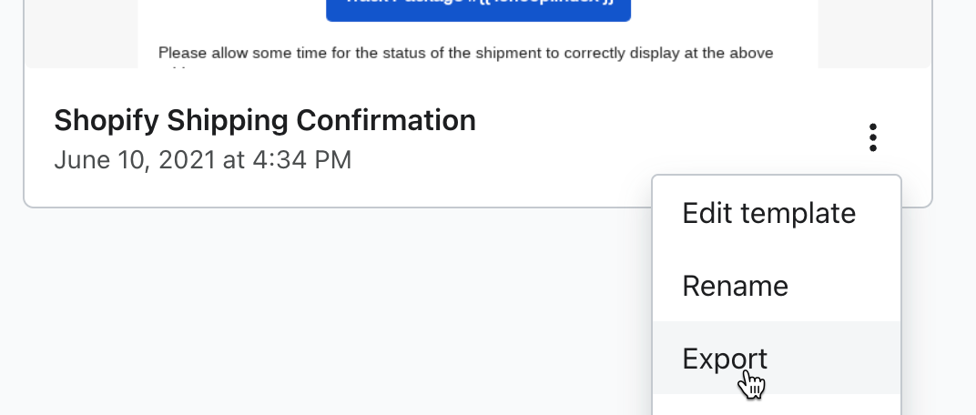Click the empty page background below the card
The width and height of the screenshot is (976, 415).
319,309
